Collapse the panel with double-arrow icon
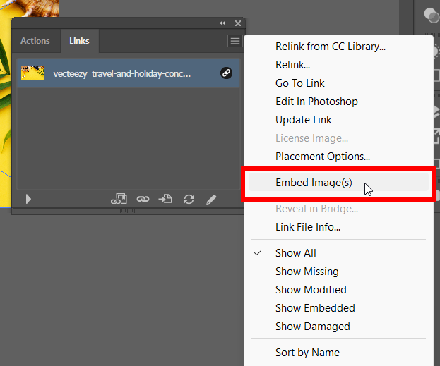The image size is (440, 366). tap(222, 23)
